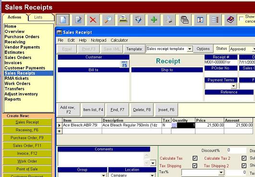Click the Work Order create button
Screen dimensions: 255x177
click(27, 161)
